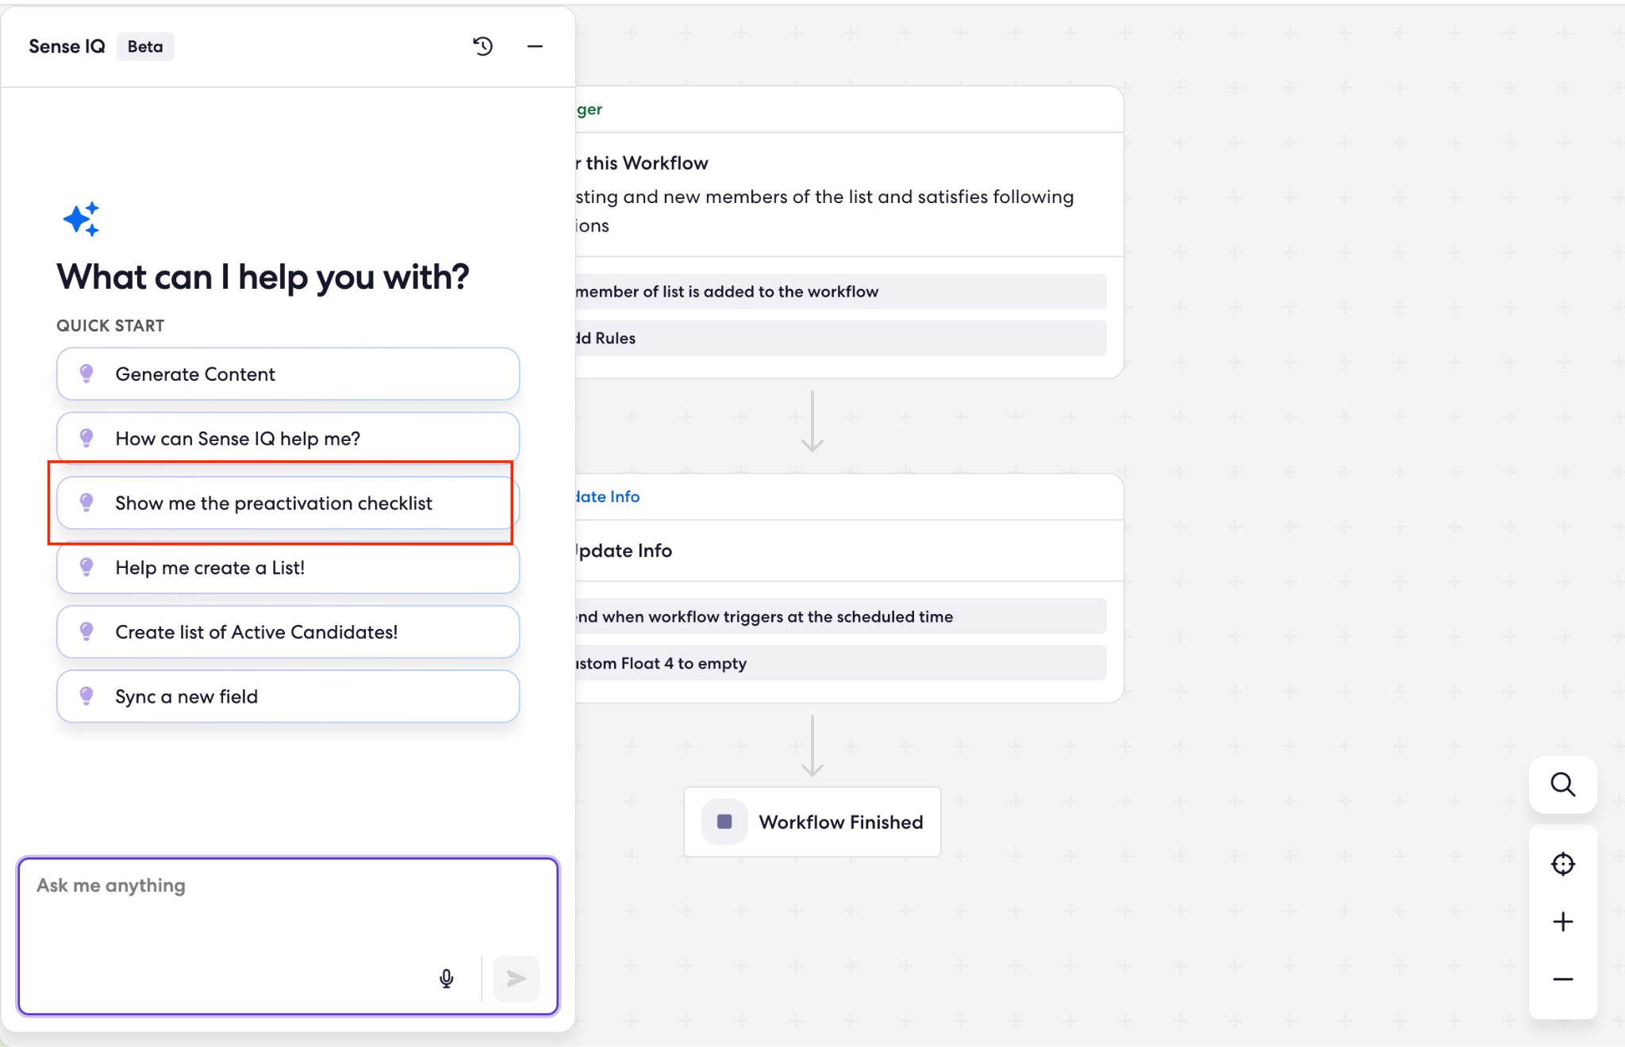Click the Beta badge next to Sense IQ

[x=145, y=47]
